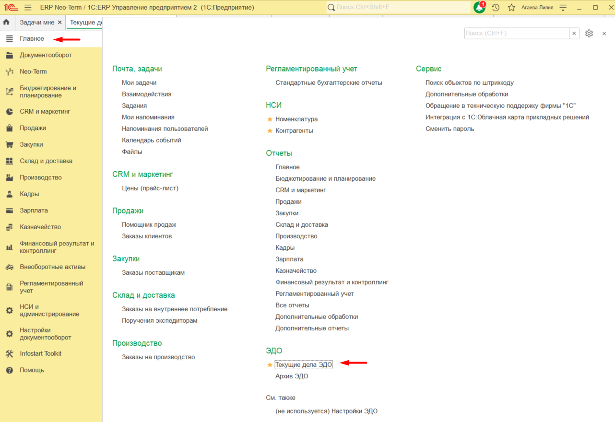
Task: Open Архив ЭДО link
Action: click(292, 376)
